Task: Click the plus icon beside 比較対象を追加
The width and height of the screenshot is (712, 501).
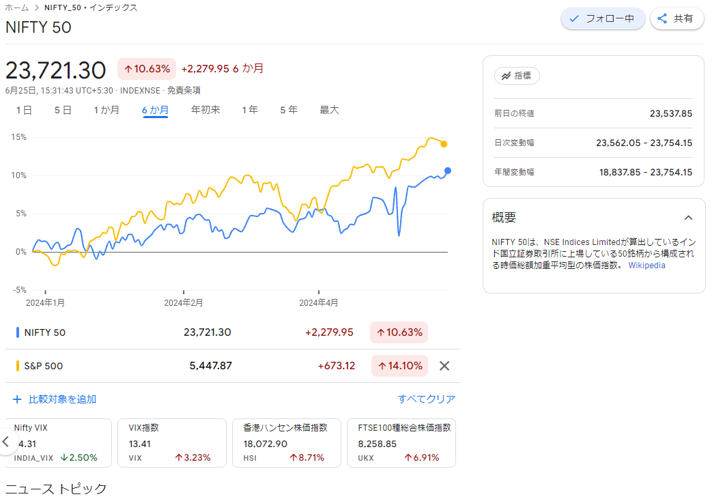Action: click(x=17, y=399)
